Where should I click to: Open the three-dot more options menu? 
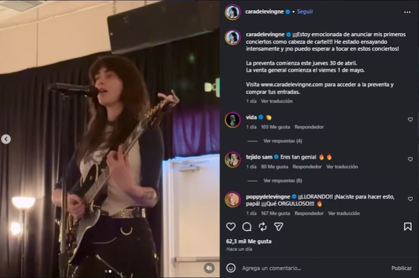click(407, 12)
